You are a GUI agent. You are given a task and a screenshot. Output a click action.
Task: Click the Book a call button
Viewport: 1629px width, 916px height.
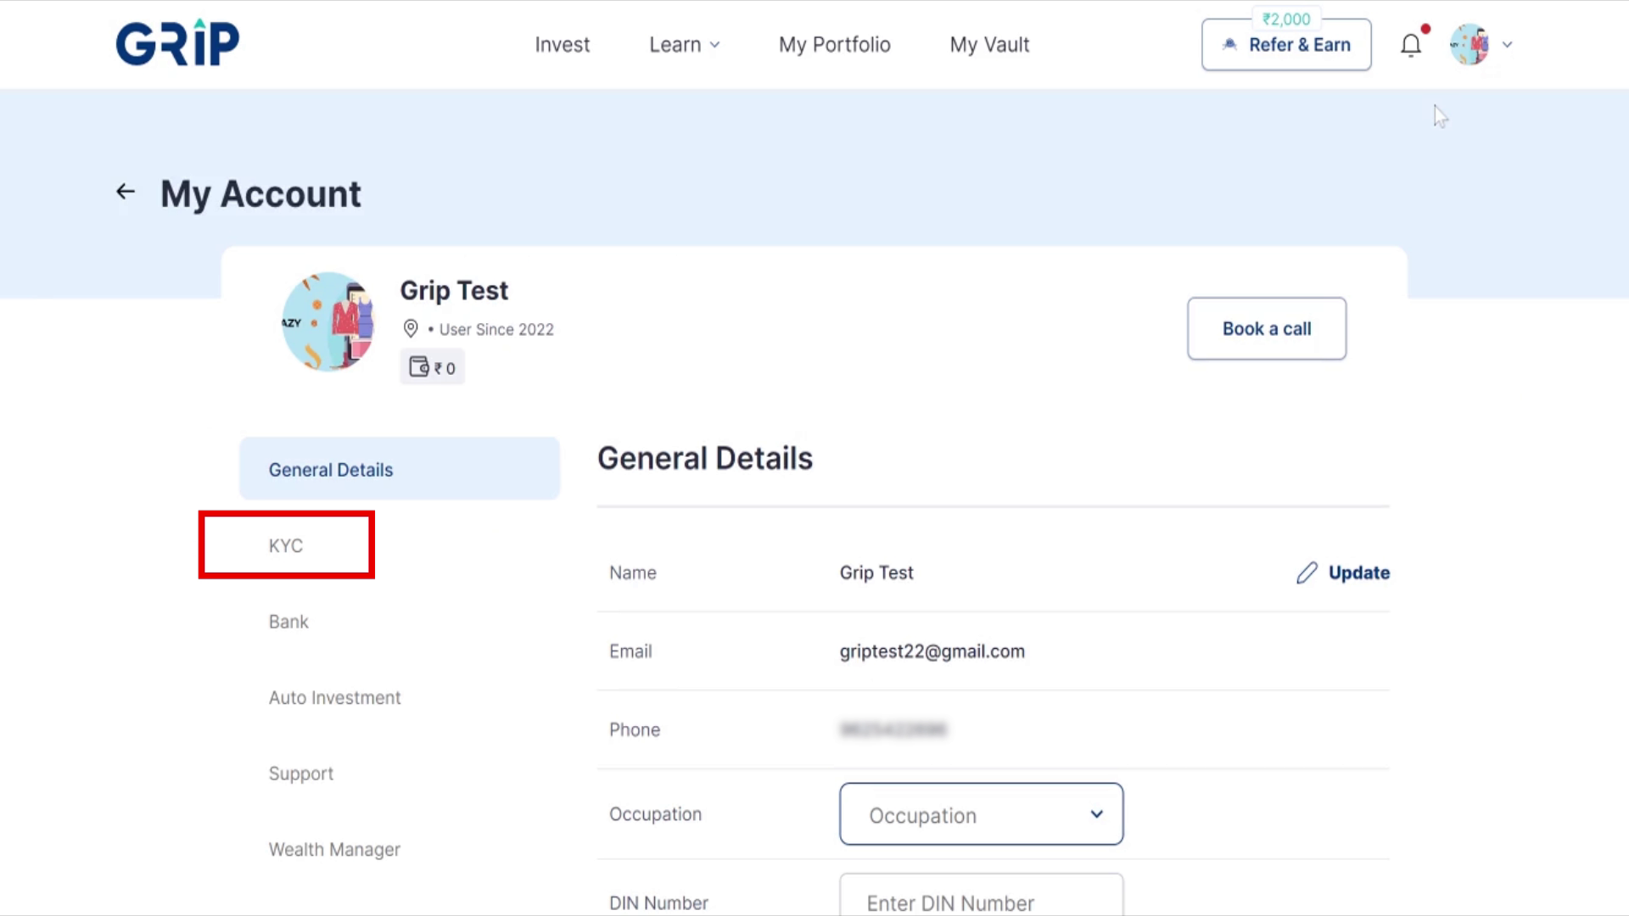[1267, 328]
